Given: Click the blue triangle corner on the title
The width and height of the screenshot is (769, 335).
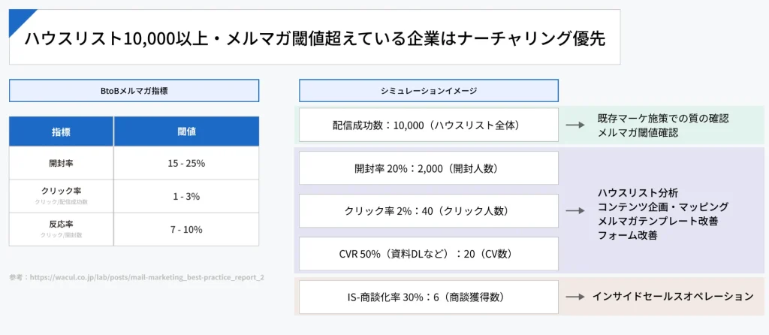Looking at the screenshot, I should click(x=18, y=20).
